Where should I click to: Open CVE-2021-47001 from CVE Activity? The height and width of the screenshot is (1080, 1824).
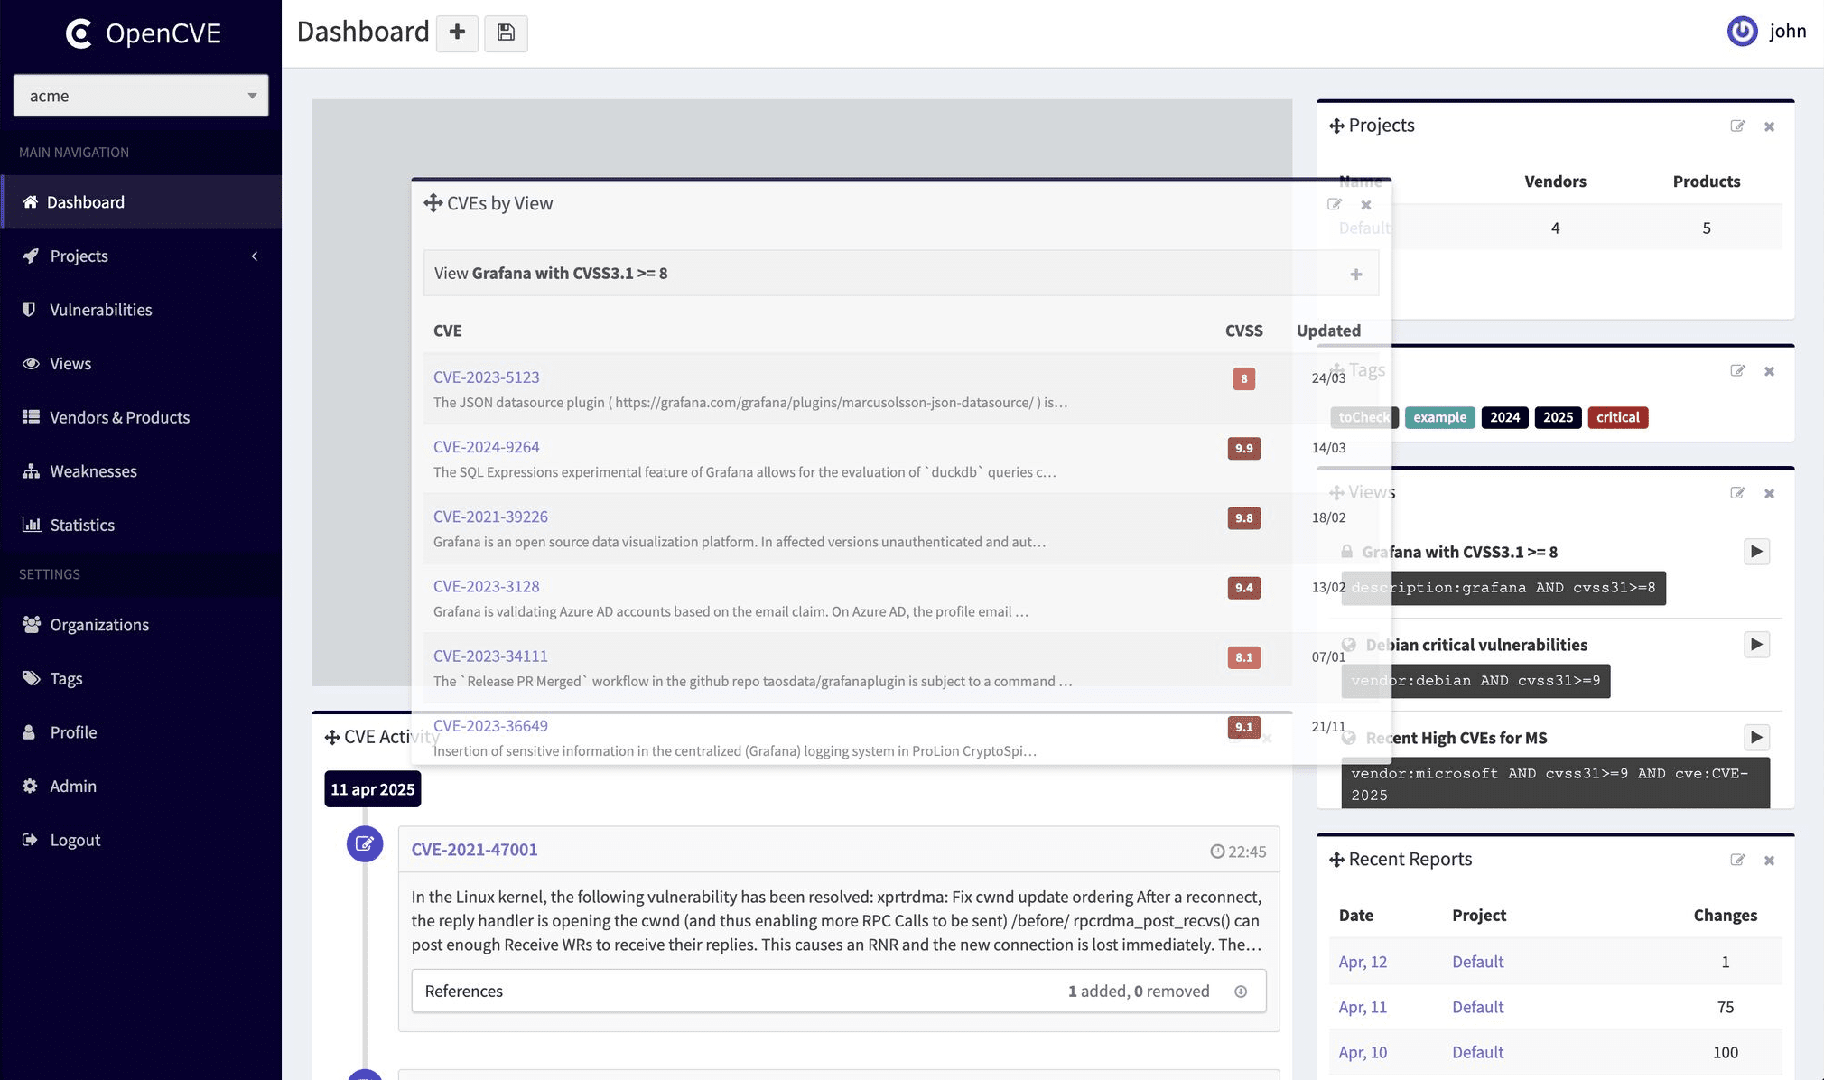pos(474,849)
